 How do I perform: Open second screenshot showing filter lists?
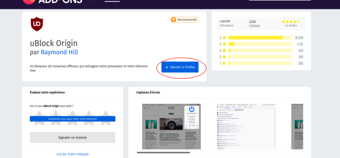[x=246, y=127]
